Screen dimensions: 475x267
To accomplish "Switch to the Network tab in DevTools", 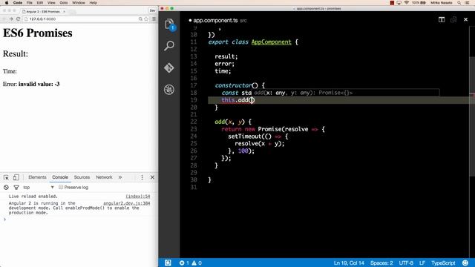I will pos(104,177).
